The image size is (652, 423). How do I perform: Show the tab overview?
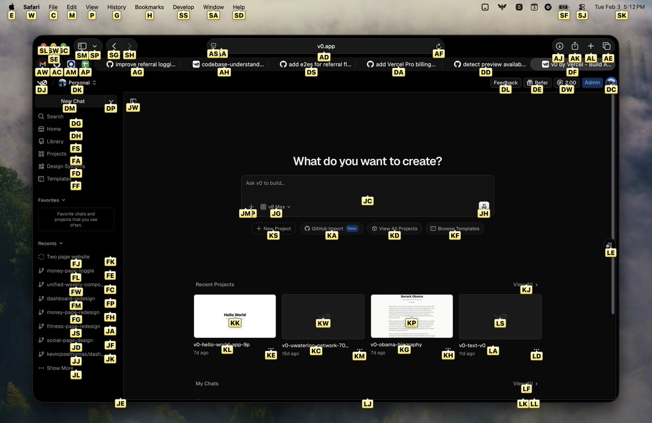point(607,46)
